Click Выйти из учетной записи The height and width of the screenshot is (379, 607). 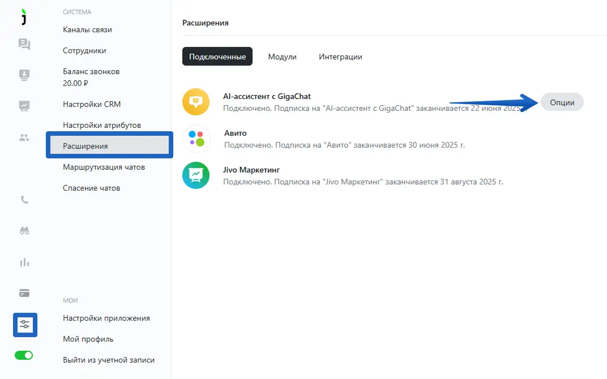point(108,360)
